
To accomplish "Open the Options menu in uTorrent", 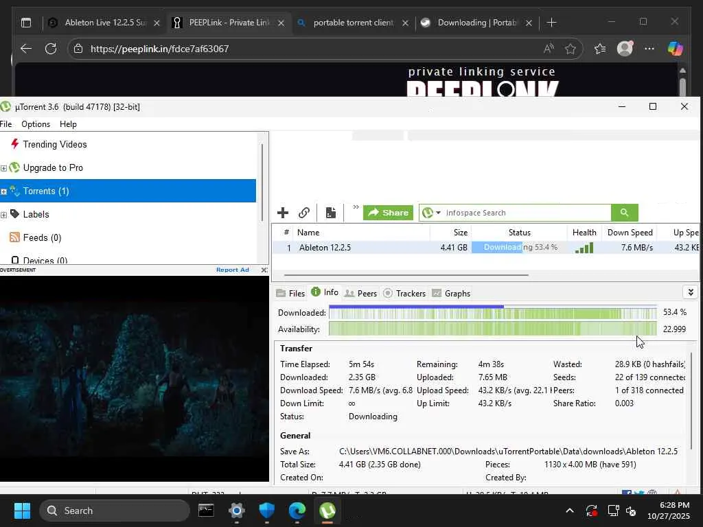I will click(x=36, y=124).
